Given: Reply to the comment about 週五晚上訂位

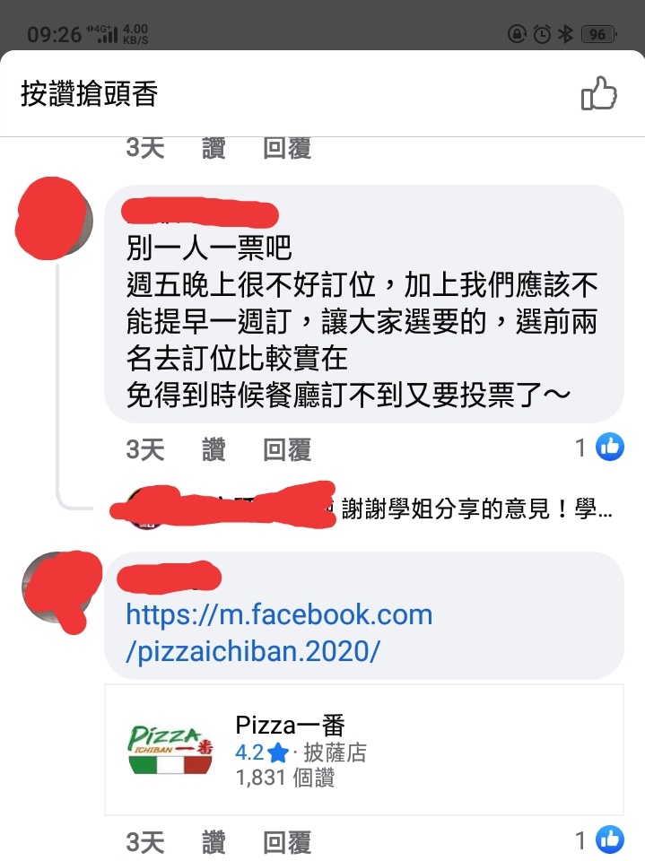Looking at the screenshot, I should (287, 449).
